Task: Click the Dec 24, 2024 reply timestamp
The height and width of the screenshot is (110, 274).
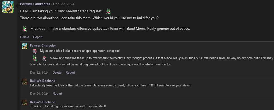Action: point(39,94)
